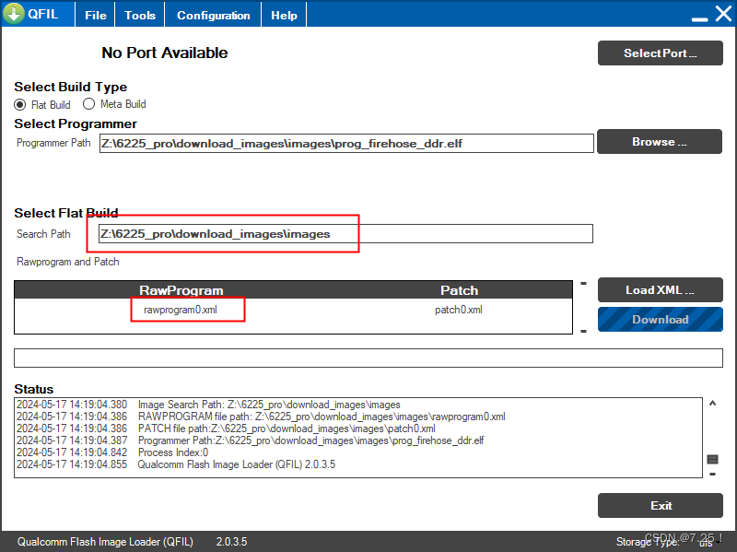Browse for programmer file
The image size is (737, 552).
click(x=660, y=142)
